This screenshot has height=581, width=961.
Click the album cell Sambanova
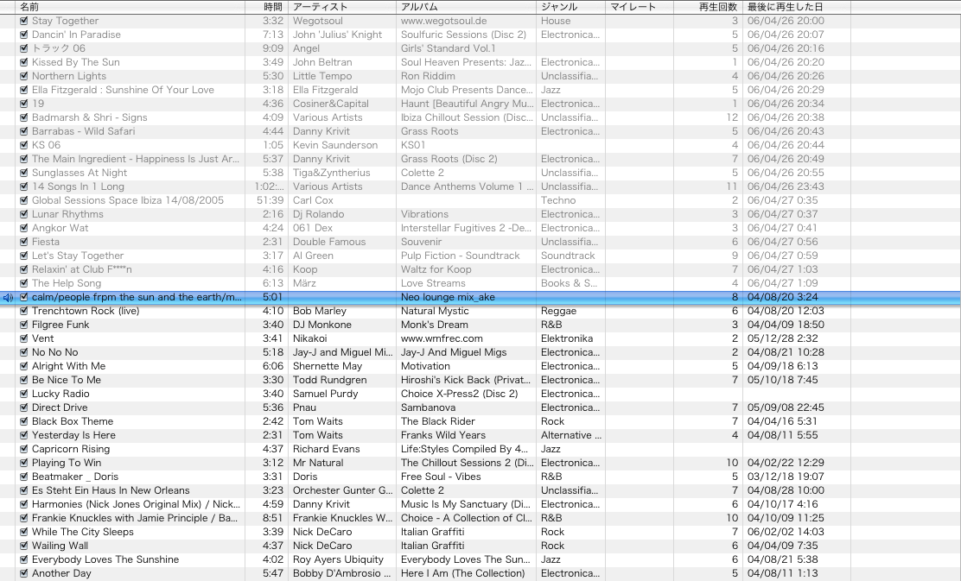428,407
